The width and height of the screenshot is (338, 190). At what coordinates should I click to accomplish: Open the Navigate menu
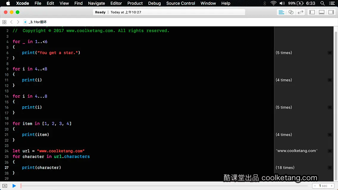(x=96, y=3)
